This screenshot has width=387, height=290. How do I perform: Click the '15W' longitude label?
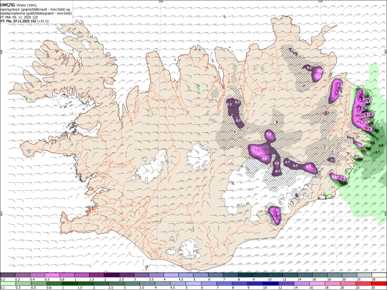[x=320, y=2]
